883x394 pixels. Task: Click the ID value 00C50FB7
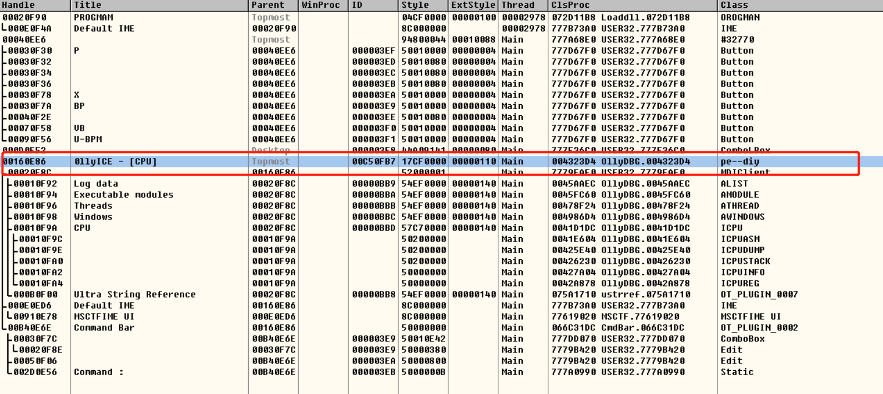374,161
